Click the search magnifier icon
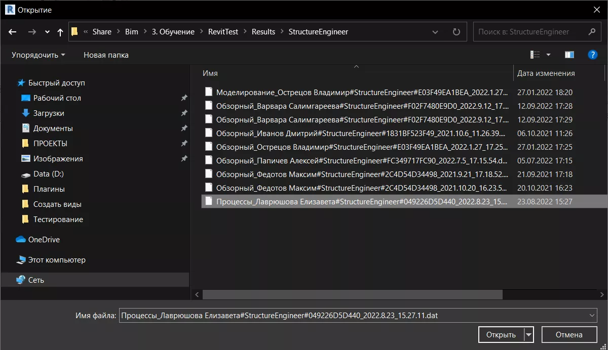 click(x=592, y=32)
